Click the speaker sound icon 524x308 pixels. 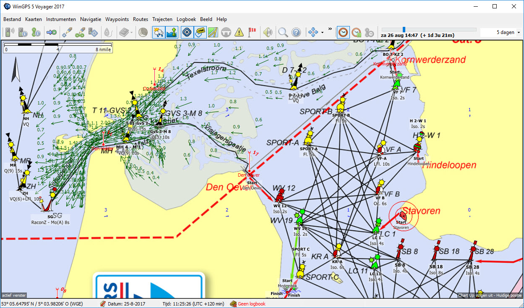tap(268, 32)
